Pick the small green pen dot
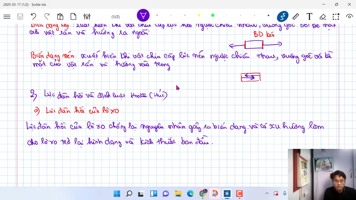This screenshot has height=200, width=356. tap(185, 15)
